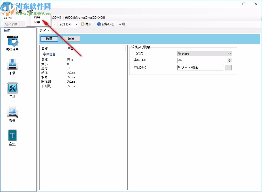
Task: Open the 文件 (File) menu
Action: pos(7,11)
